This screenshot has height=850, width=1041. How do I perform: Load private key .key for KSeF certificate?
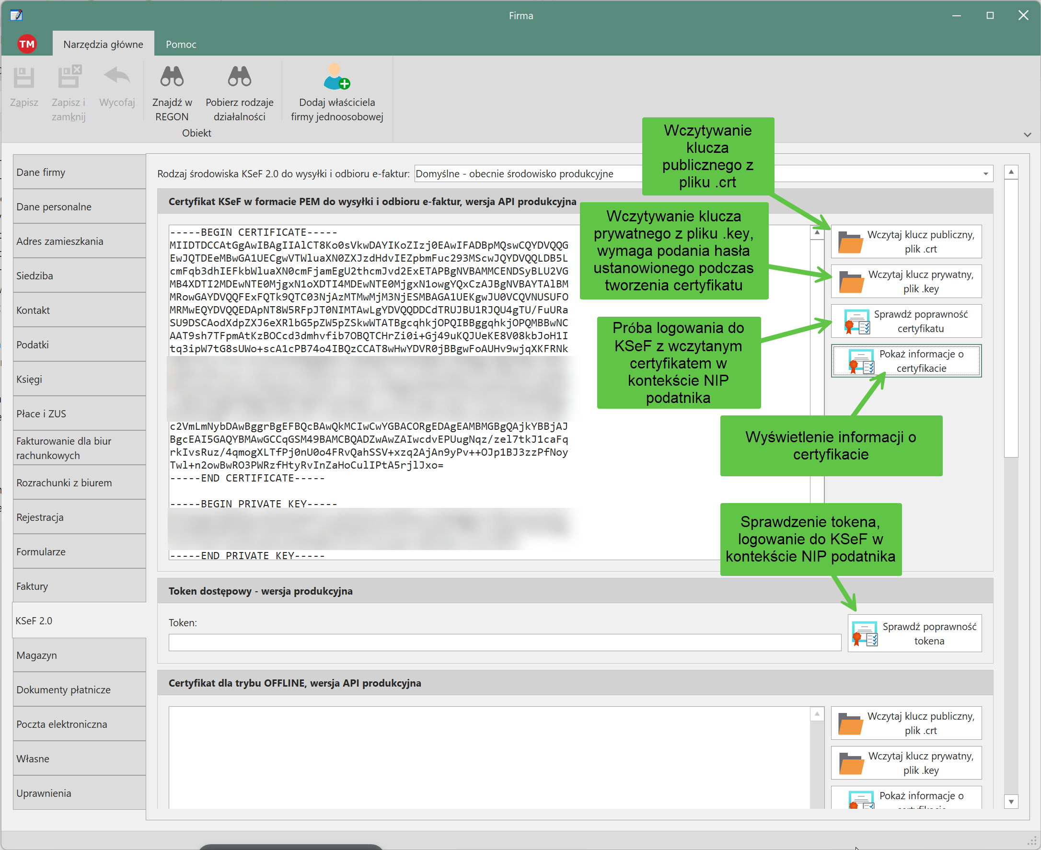click(x=906, y=282)
